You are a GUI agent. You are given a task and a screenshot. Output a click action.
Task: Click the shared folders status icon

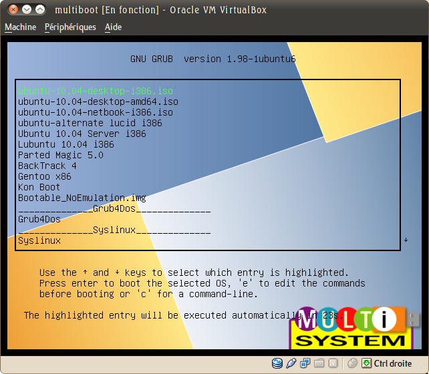tap(319, 363)
